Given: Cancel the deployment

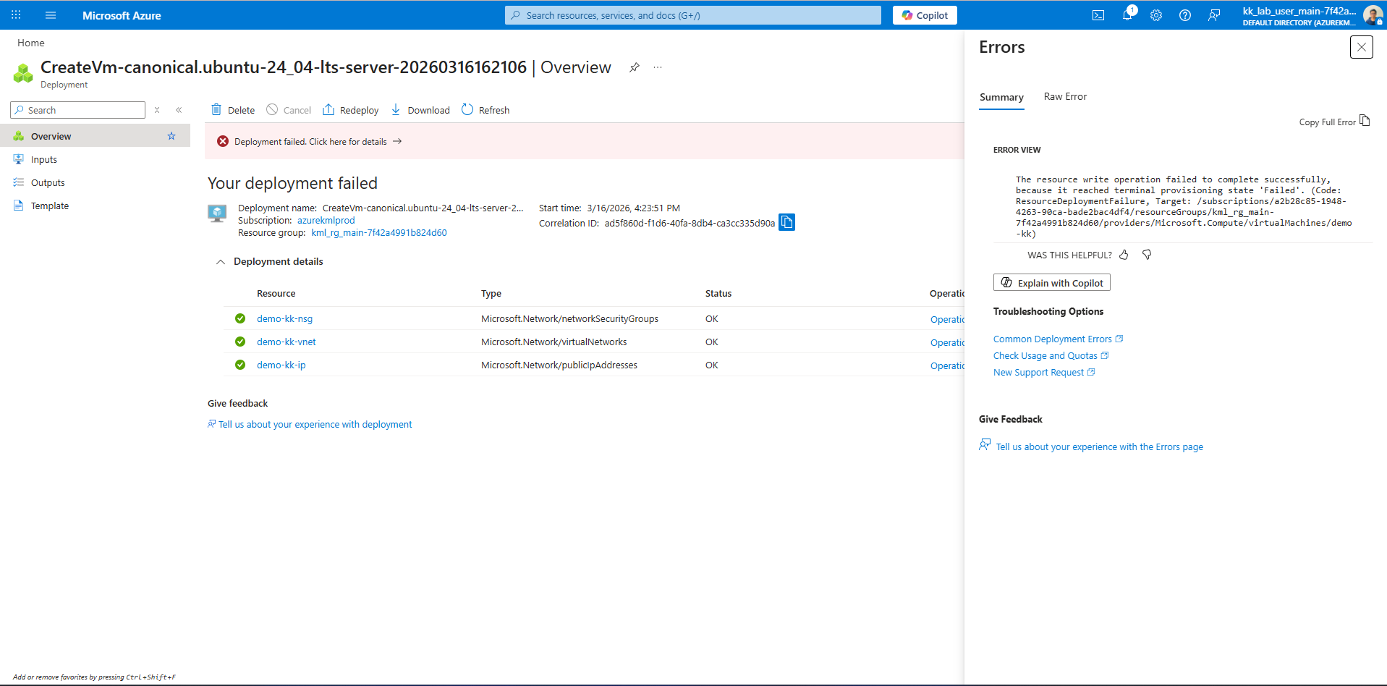Looking at the screenshot, I should click(289, 110).
